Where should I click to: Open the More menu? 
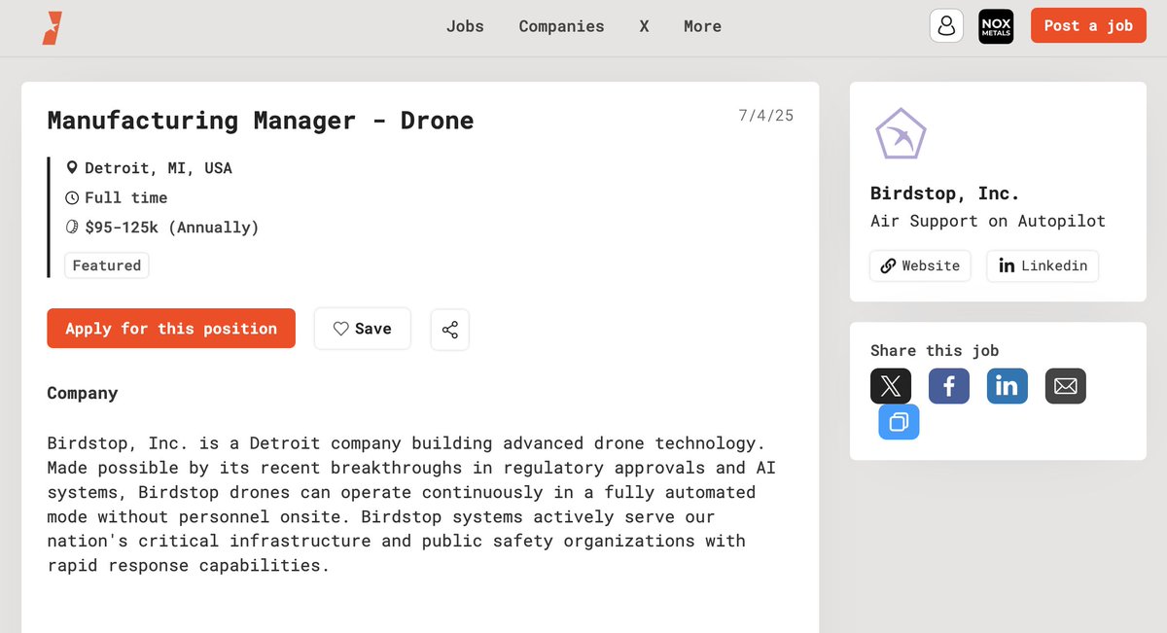[702, 26]
